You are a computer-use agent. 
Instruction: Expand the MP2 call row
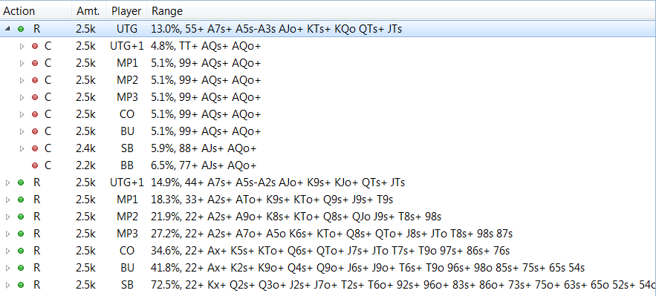point(22,80)
